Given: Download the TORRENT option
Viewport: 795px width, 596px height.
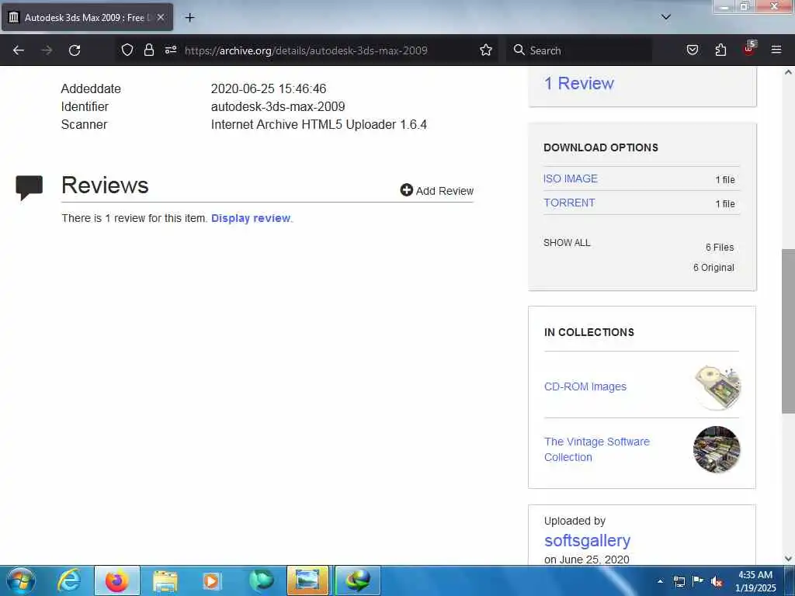Looking at the screenshot, I should (569, 203).
